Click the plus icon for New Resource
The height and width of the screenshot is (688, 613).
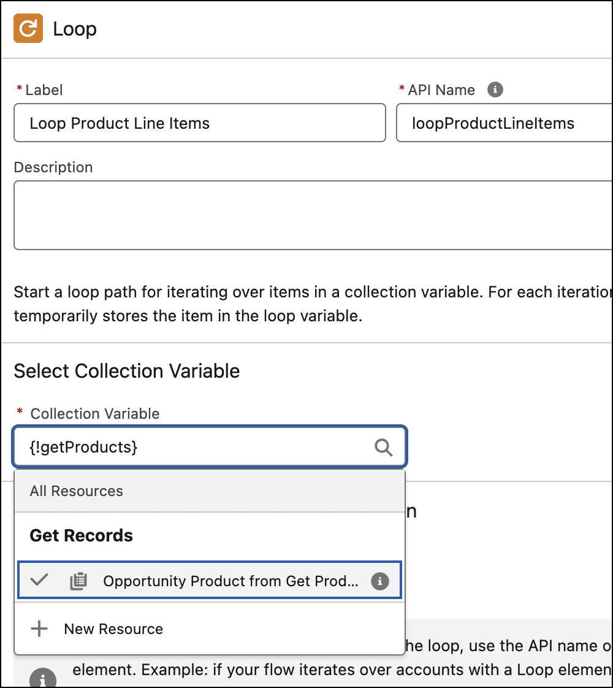[39, 629]
